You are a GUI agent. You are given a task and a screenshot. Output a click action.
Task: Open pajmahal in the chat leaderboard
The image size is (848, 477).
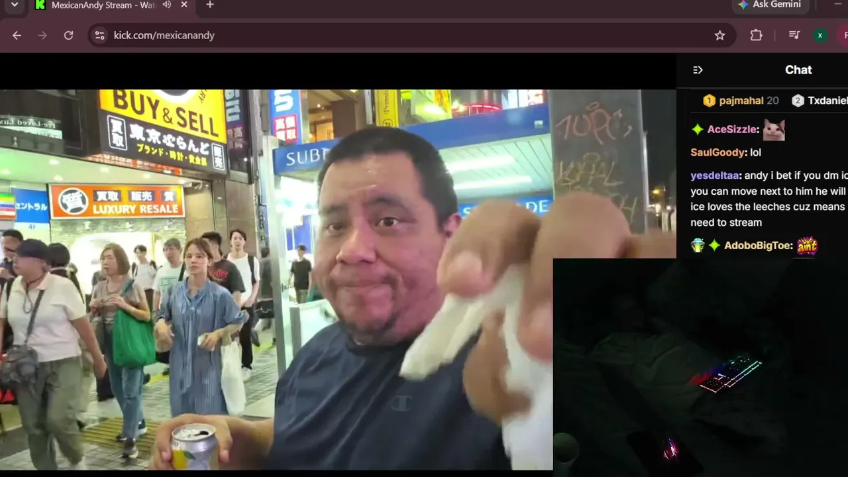[x=741, y=101]
